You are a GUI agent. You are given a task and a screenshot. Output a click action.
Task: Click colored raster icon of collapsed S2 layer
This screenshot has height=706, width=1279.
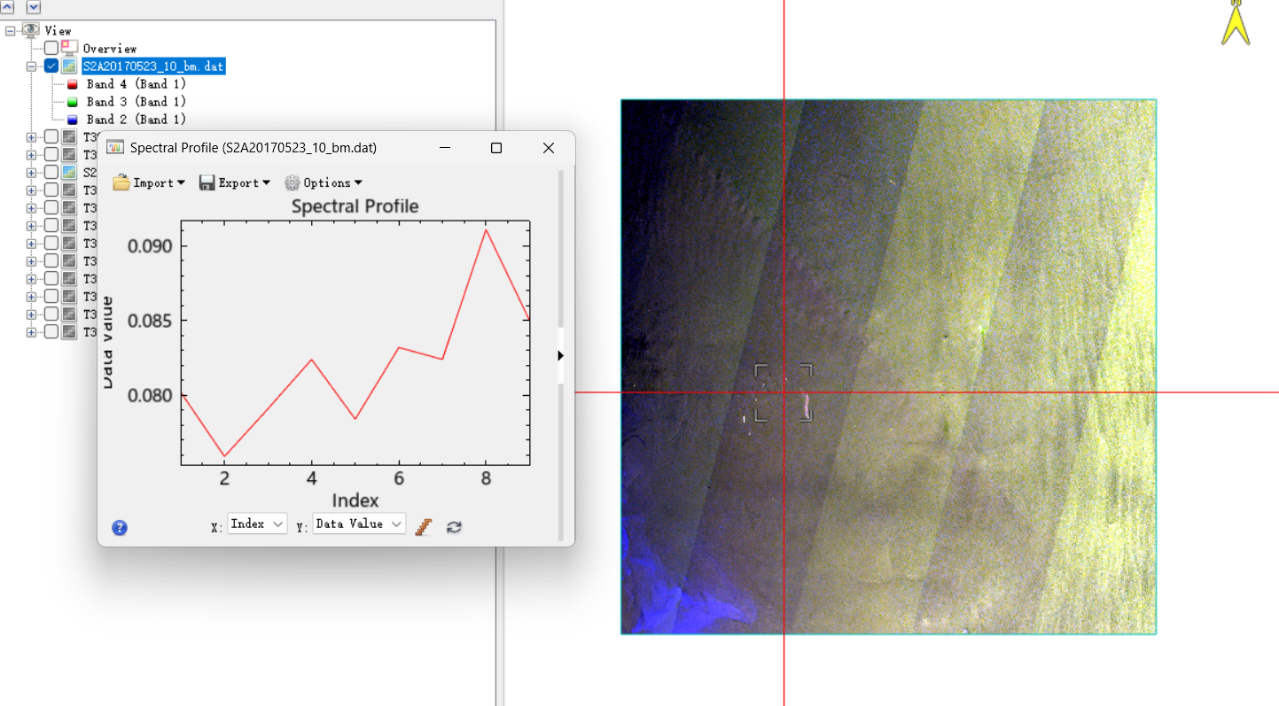(x=70, y=172)
